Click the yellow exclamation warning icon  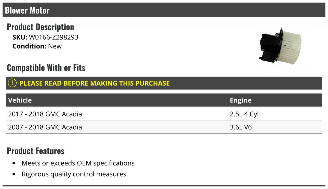pos(12,83)
